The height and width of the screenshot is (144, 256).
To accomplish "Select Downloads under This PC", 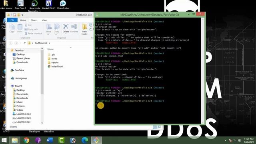I will [x=20, y=98].
